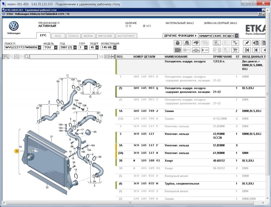Open the ГОД dropdown showing 2007 (7)
The width and height of the screenshot is (271, 207).
[x=75, y=47]
